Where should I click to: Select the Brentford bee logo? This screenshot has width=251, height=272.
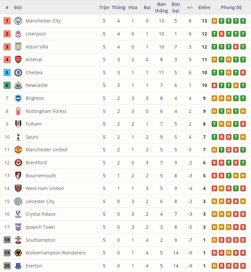pyautogui.click(x=19, y=163)
